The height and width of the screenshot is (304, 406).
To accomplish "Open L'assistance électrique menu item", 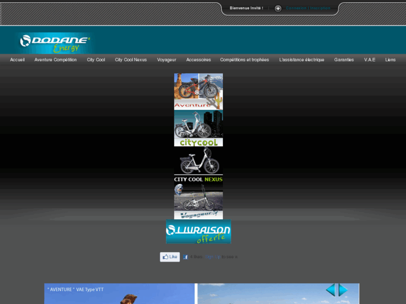I will [302, 60].
